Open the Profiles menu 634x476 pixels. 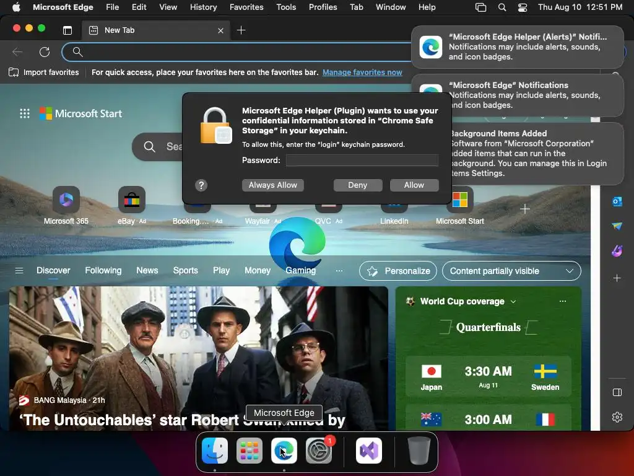click(323, 7)
